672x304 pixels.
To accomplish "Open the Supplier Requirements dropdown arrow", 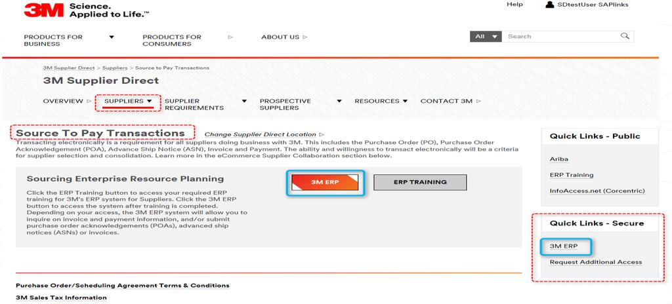I will click(244, 101).
